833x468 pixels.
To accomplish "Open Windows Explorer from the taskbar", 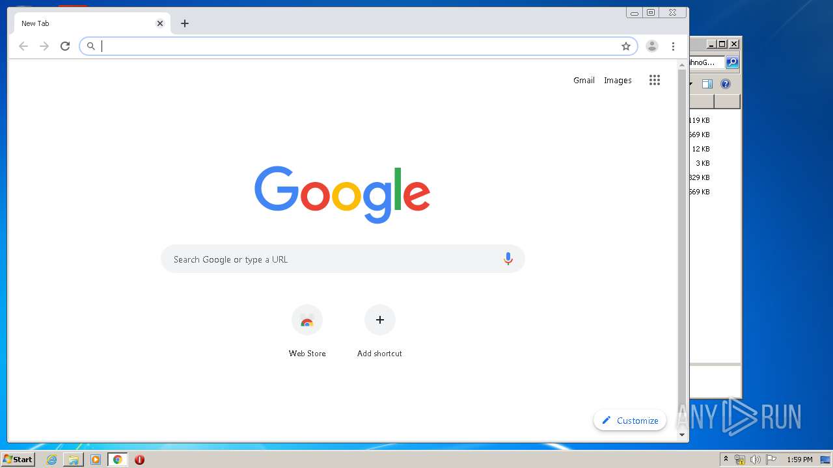I will [74, 460].
